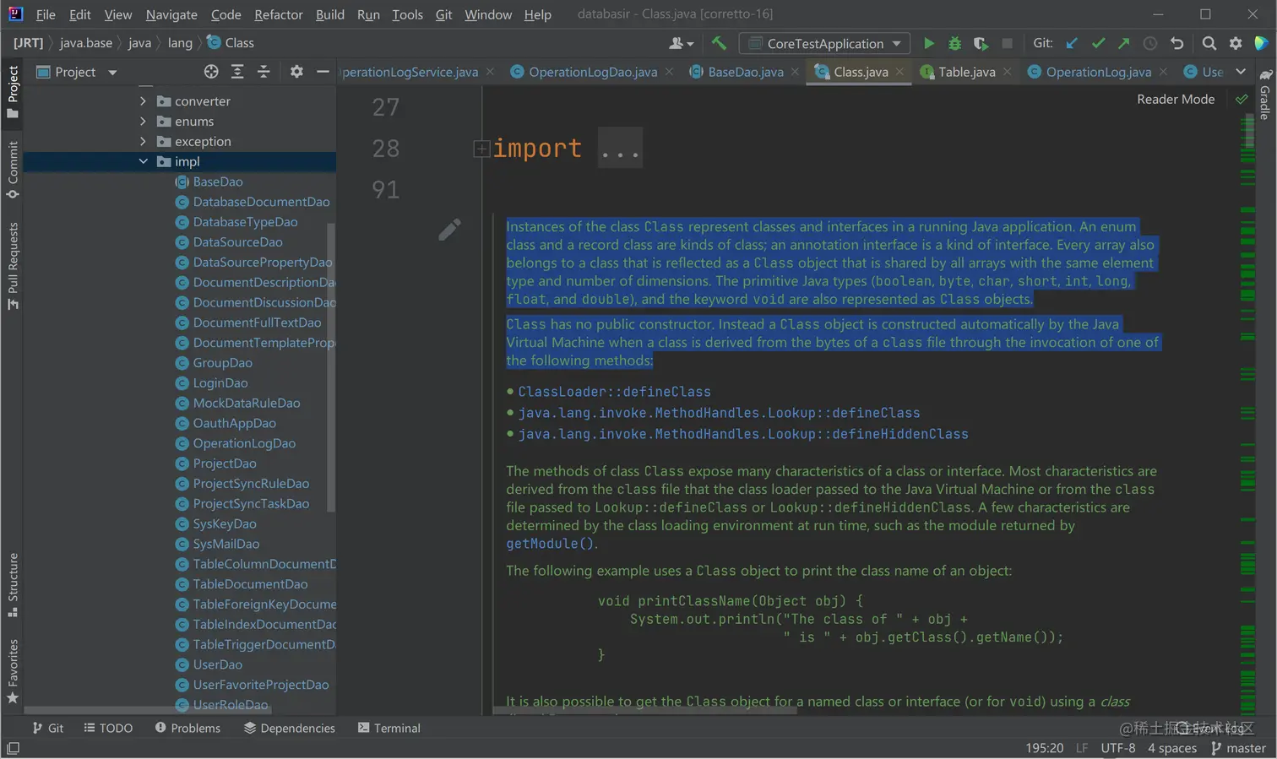Toggle the Reader Mode label
The image size is (1277, 759).
tap(1175, 100)
